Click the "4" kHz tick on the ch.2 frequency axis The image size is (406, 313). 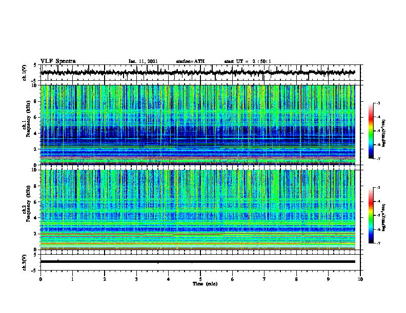pos(36,218)
